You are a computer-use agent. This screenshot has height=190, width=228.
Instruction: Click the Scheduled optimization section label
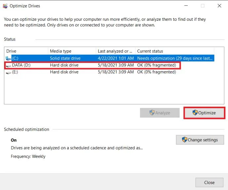click(x=26, y=129)
